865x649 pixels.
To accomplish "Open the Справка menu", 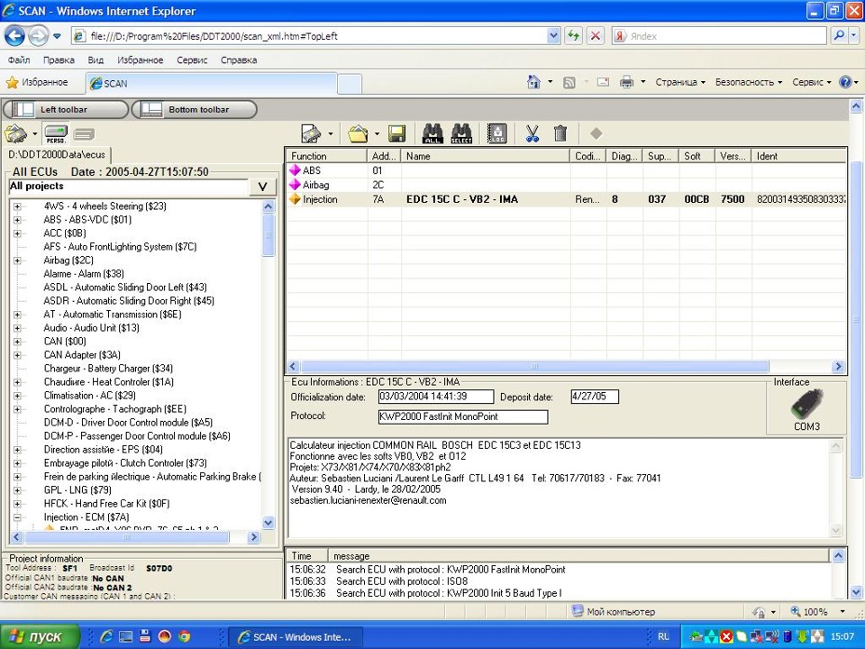I will (x=238, y=60).
